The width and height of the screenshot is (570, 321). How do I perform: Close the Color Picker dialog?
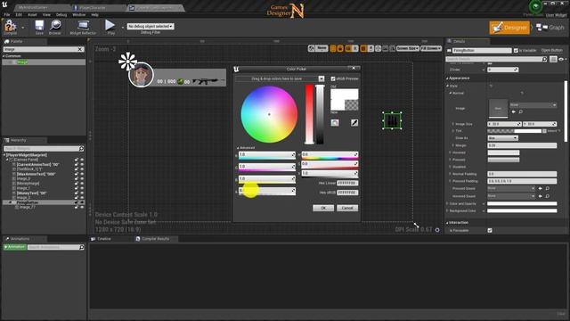[354, 69]
